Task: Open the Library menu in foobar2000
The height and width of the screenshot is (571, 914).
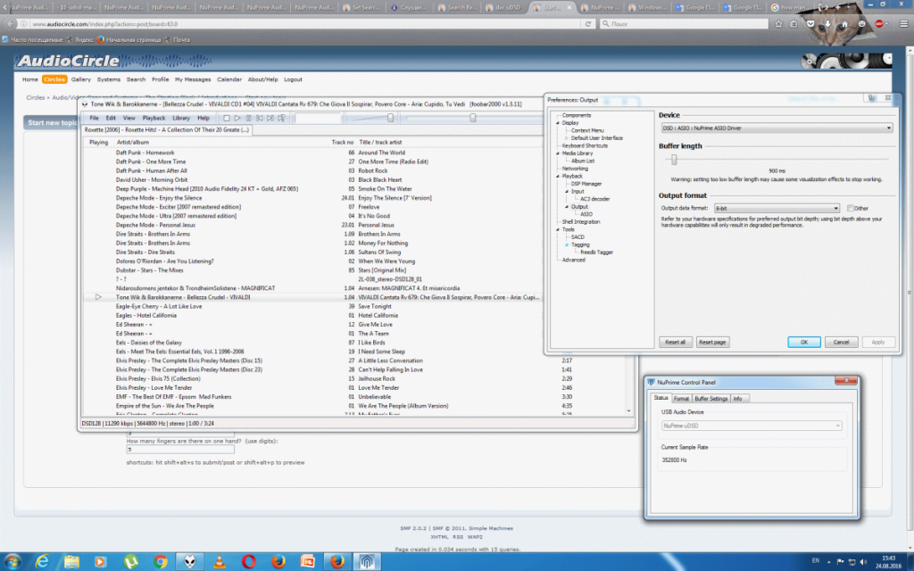Action: (181, 119)
